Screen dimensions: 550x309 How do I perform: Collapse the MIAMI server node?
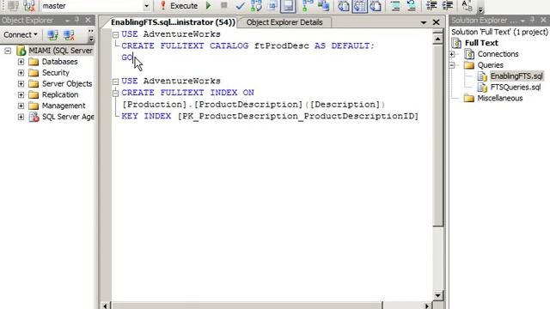pos(8,51)
